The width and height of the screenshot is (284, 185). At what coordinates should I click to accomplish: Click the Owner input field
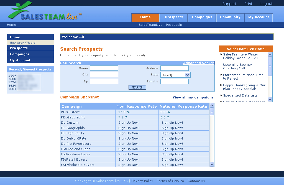tap(104, 68)
